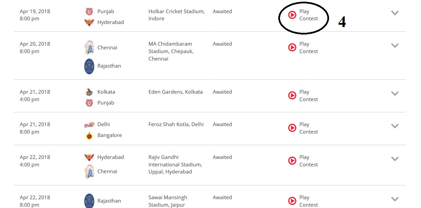Open Play Contest for the Holkar Stadium match

[308, 15]
